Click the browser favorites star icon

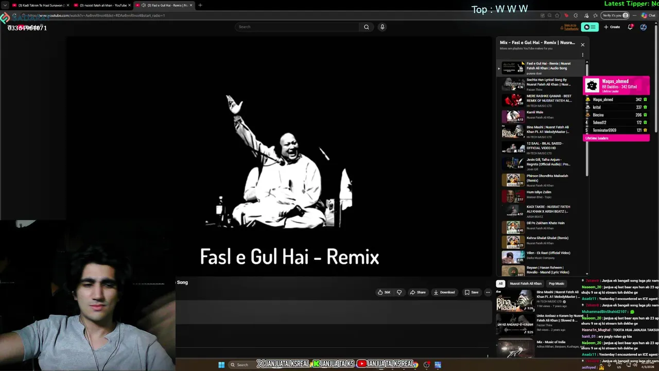coord(557,15)
